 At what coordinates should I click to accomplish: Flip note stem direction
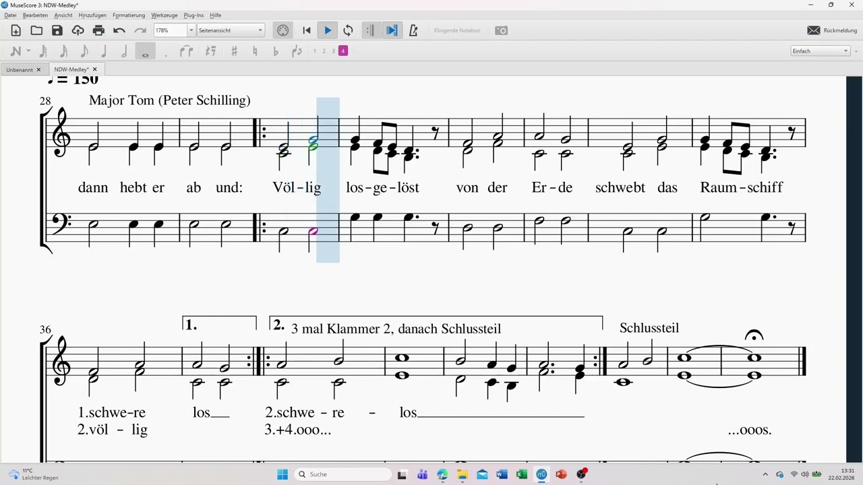pyautogui.click(x=297, y=51)
